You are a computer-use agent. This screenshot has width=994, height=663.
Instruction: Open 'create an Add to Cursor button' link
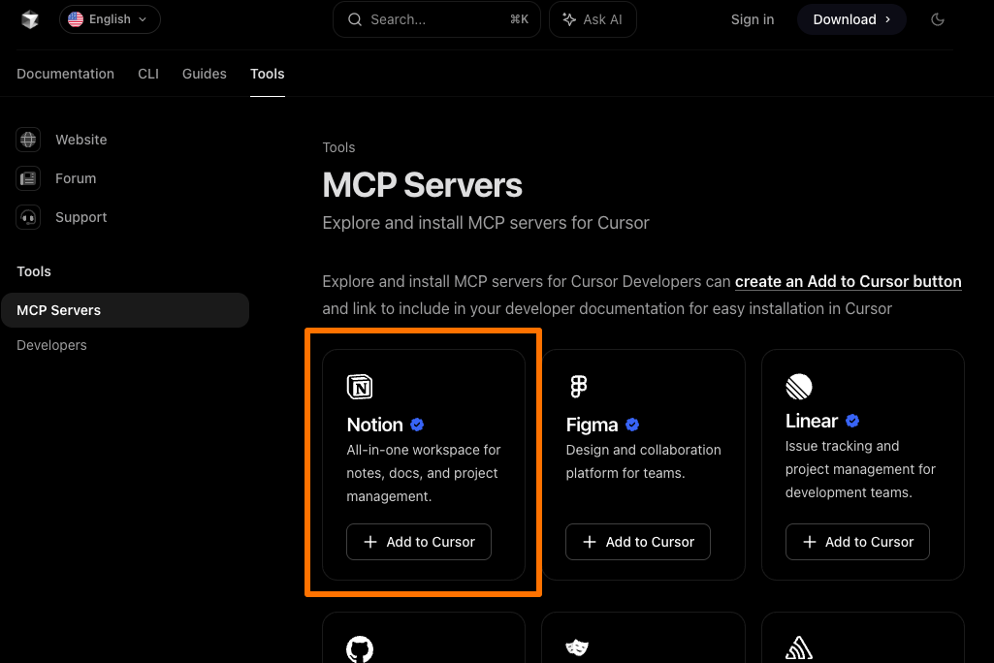849,281
